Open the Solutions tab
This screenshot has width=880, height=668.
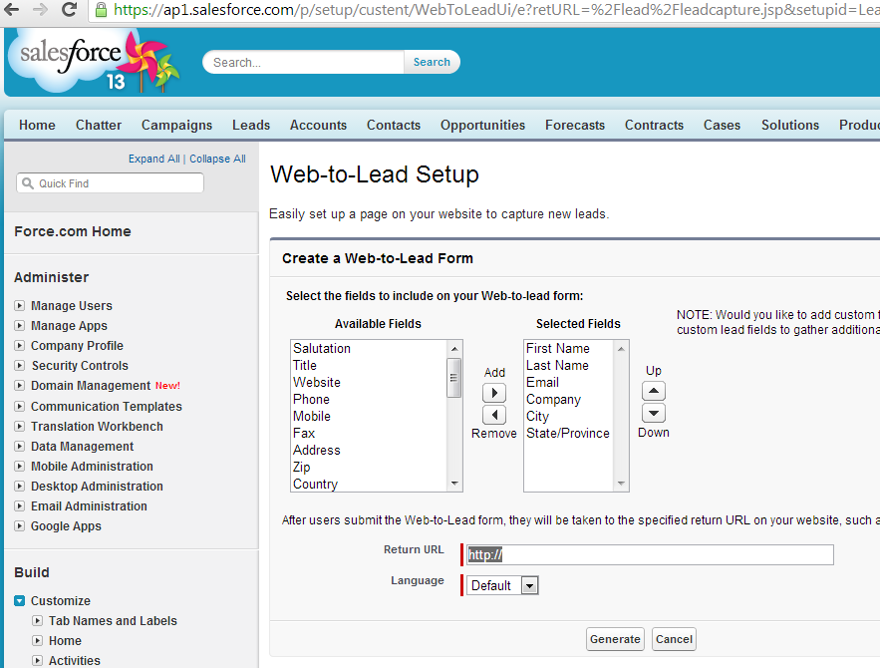[790, 126]
